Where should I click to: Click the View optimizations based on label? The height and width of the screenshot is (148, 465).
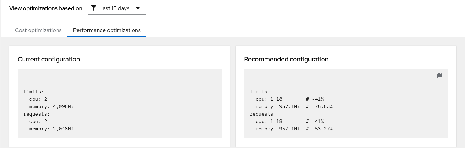[46, 8]
